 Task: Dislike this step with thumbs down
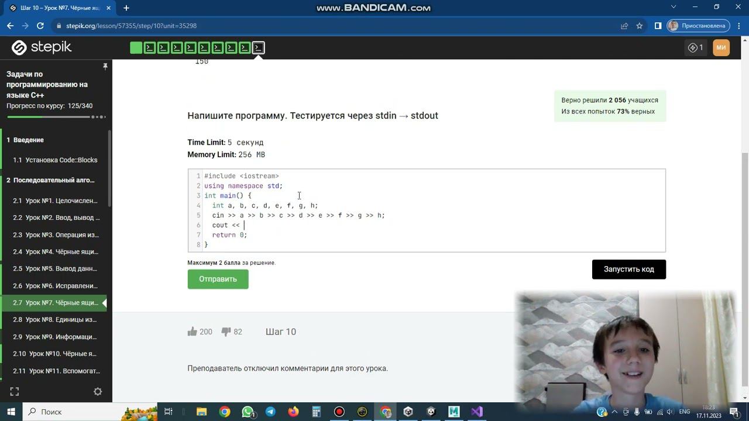pyautogui.click(x=226, y=332)
